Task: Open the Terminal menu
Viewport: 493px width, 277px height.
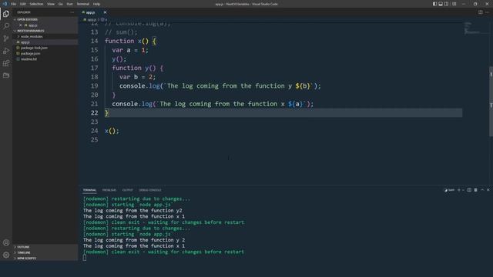Action: click(x=83, y=4)
